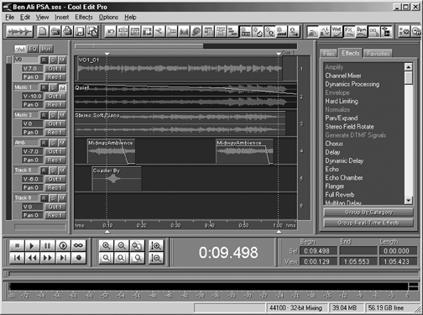Select the Bus track controls tab
This screenshot has height=315, width=423.
click(46, 49)
